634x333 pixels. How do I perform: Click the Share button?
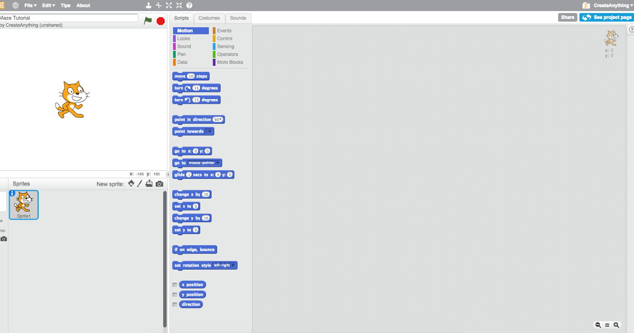point(567,17)
